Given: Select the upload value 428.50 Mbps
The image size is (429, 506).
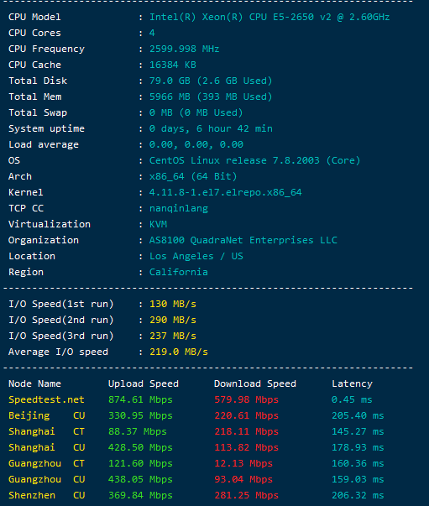Looking at the screenshot, I should tap(140, 447).
